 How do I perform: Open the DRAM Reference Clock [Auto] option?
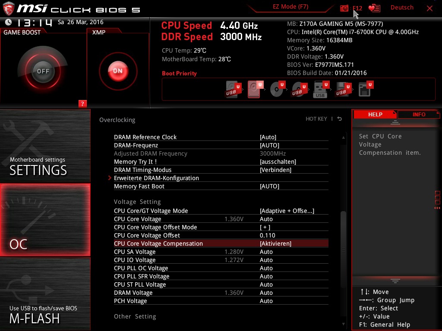pyautogui.click(x=221, y=137)
